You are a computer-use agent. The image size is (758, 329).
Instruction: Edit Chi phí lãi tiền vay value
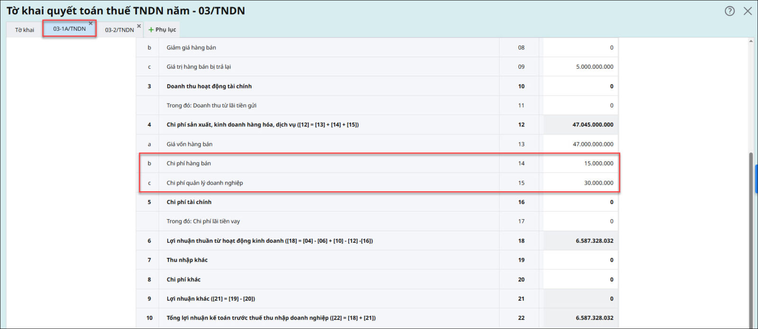[x=580, y=221]
